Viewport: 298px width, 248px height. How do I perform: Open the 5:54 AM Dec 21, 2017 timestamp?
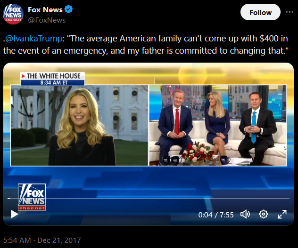click(x=42, y=240)
